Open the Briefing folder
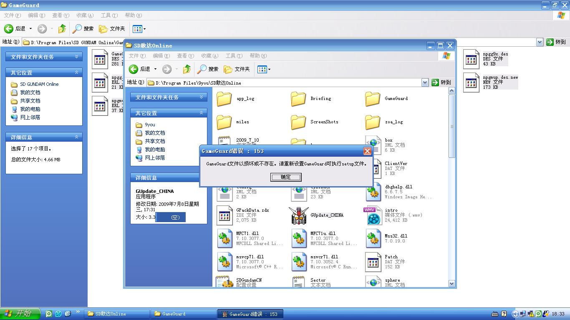This screenshot has width=570, height=320. tap(298, 99)
